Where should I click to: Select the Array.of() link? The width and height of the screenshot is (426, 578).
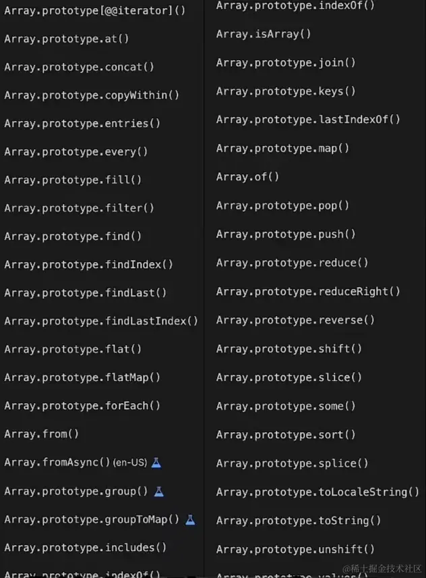(247, 176)
